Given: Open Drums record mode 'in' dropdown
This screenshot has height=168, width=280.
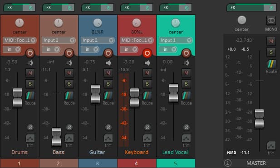Looking at the screenshot, I should pos(12,49).
